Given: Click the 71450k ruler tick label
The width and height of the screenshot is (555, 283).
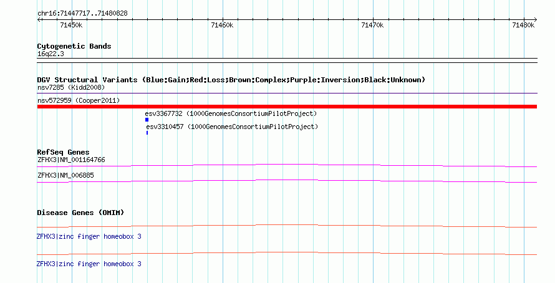Looking at the screenshot, I should (71, 25).
